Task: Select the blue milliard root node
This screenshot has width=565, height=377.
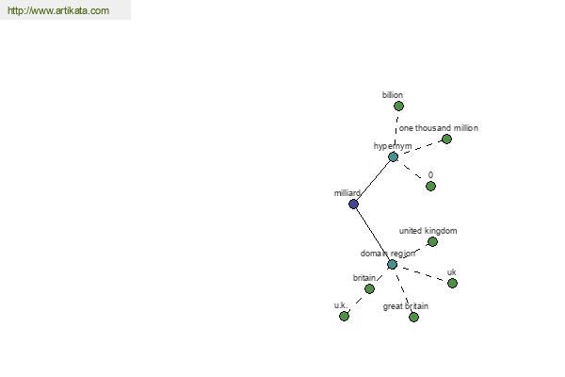Action: point(353,205)
